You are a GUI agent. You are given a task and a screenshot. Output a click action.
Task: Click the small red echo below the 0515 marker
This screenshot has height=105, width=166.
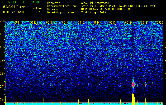pyautogui.click(x=78, y=84)
